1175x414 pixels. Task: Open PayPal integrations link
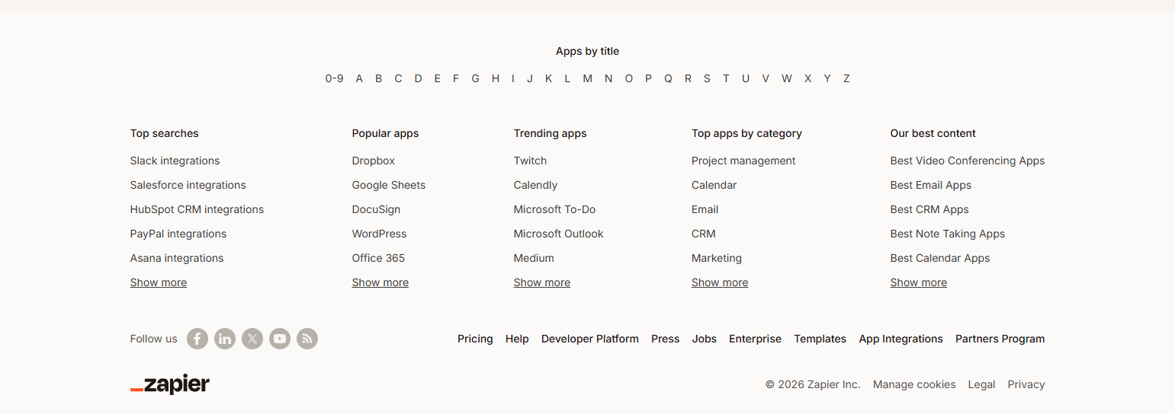pos(178,234)
